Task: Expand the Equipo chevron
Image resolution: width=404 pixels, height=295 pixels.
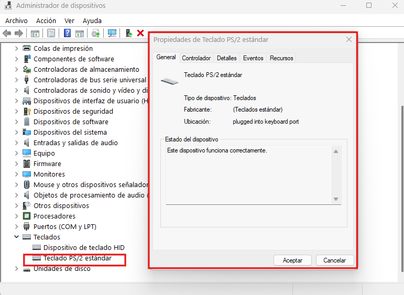Action: click(16, 153)
